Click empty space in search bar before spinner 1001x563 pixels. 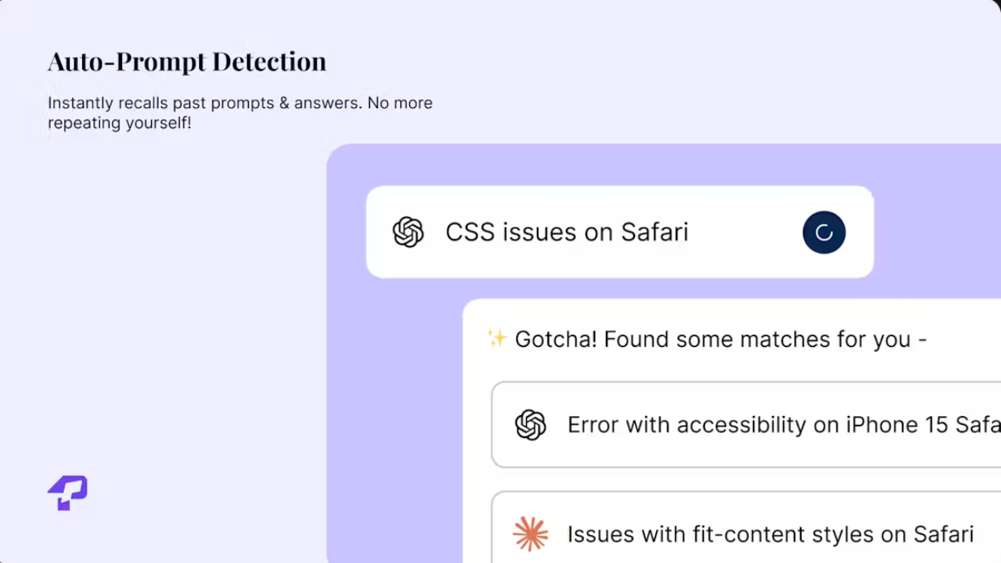coord(744,232)
